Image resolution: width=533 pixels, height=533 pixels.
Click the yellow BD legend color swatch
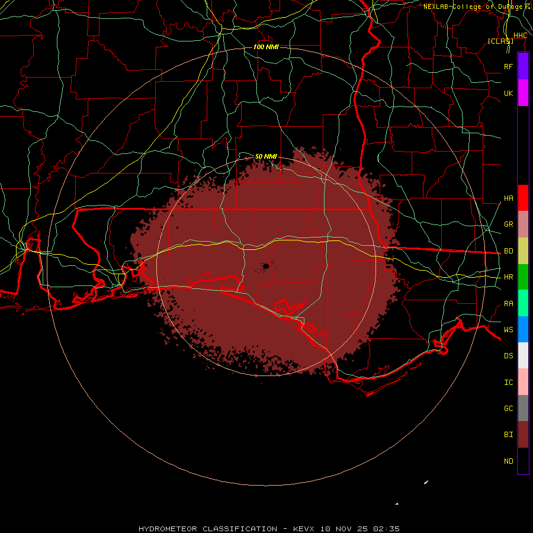[523, 251]
